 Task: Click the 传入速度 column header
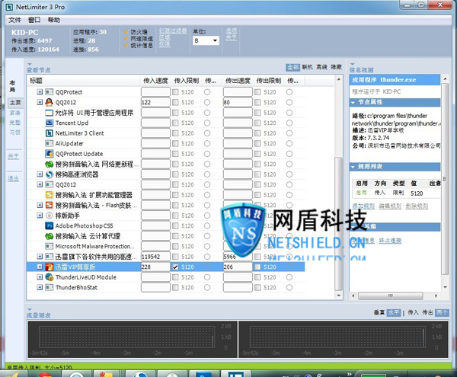coord(155,81)
